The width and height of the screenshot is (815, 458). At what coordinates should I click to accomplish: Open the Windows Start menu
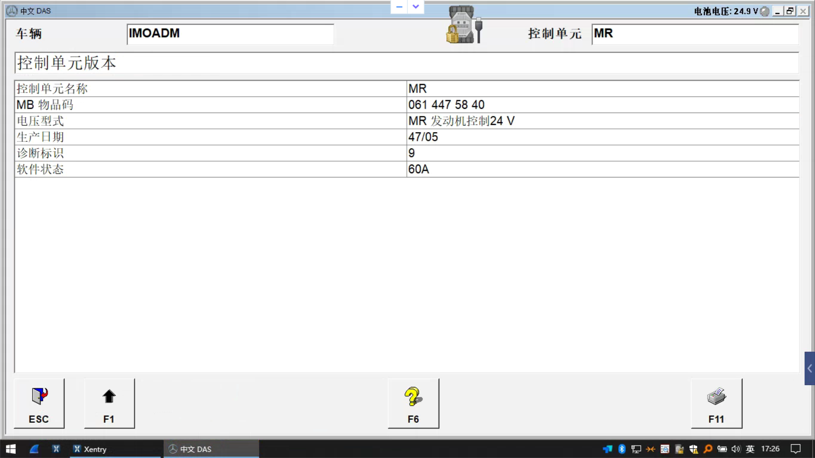tap(11, 449)
